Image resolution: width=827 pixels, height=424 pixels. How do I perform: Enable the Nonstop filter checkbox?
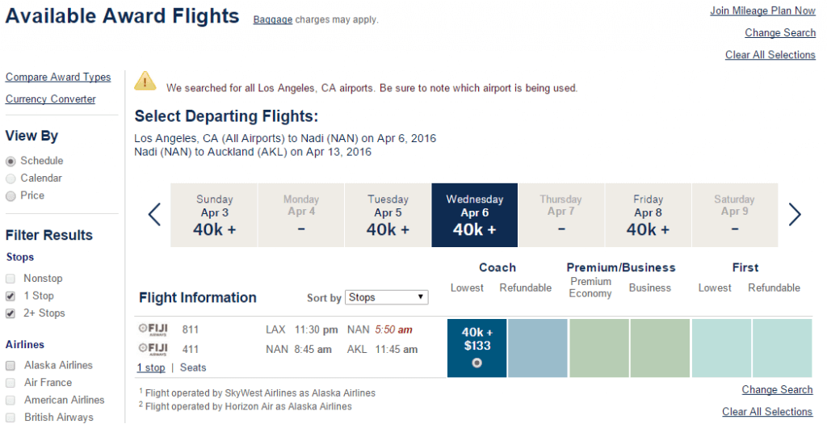click(x=10, y=279)
